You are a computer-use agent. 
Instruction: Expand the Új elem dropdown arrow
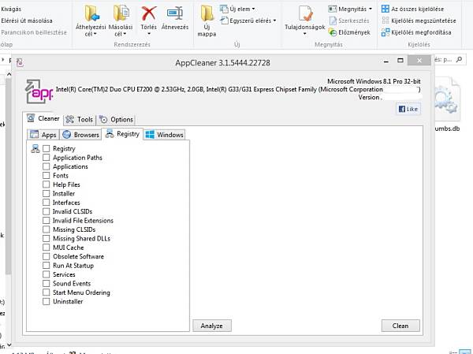(x=253, y=9)
